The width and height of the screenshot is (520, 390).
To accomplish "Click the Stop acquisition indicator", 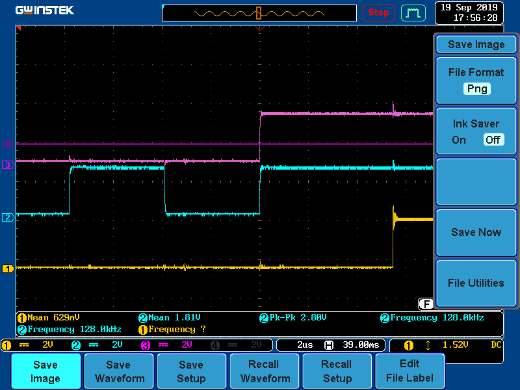I will tap(379, 12).
